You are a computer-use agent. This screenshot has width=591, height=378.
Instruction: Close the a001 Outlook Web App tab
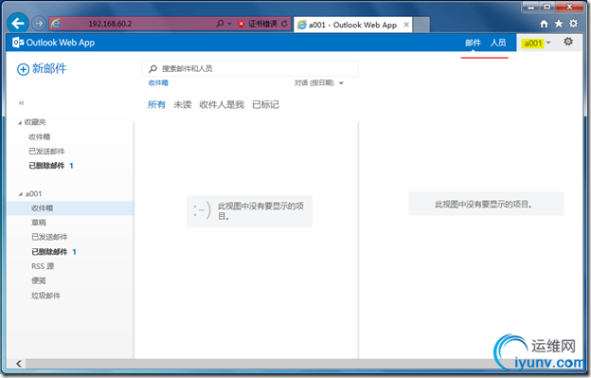tap(406, 25)
